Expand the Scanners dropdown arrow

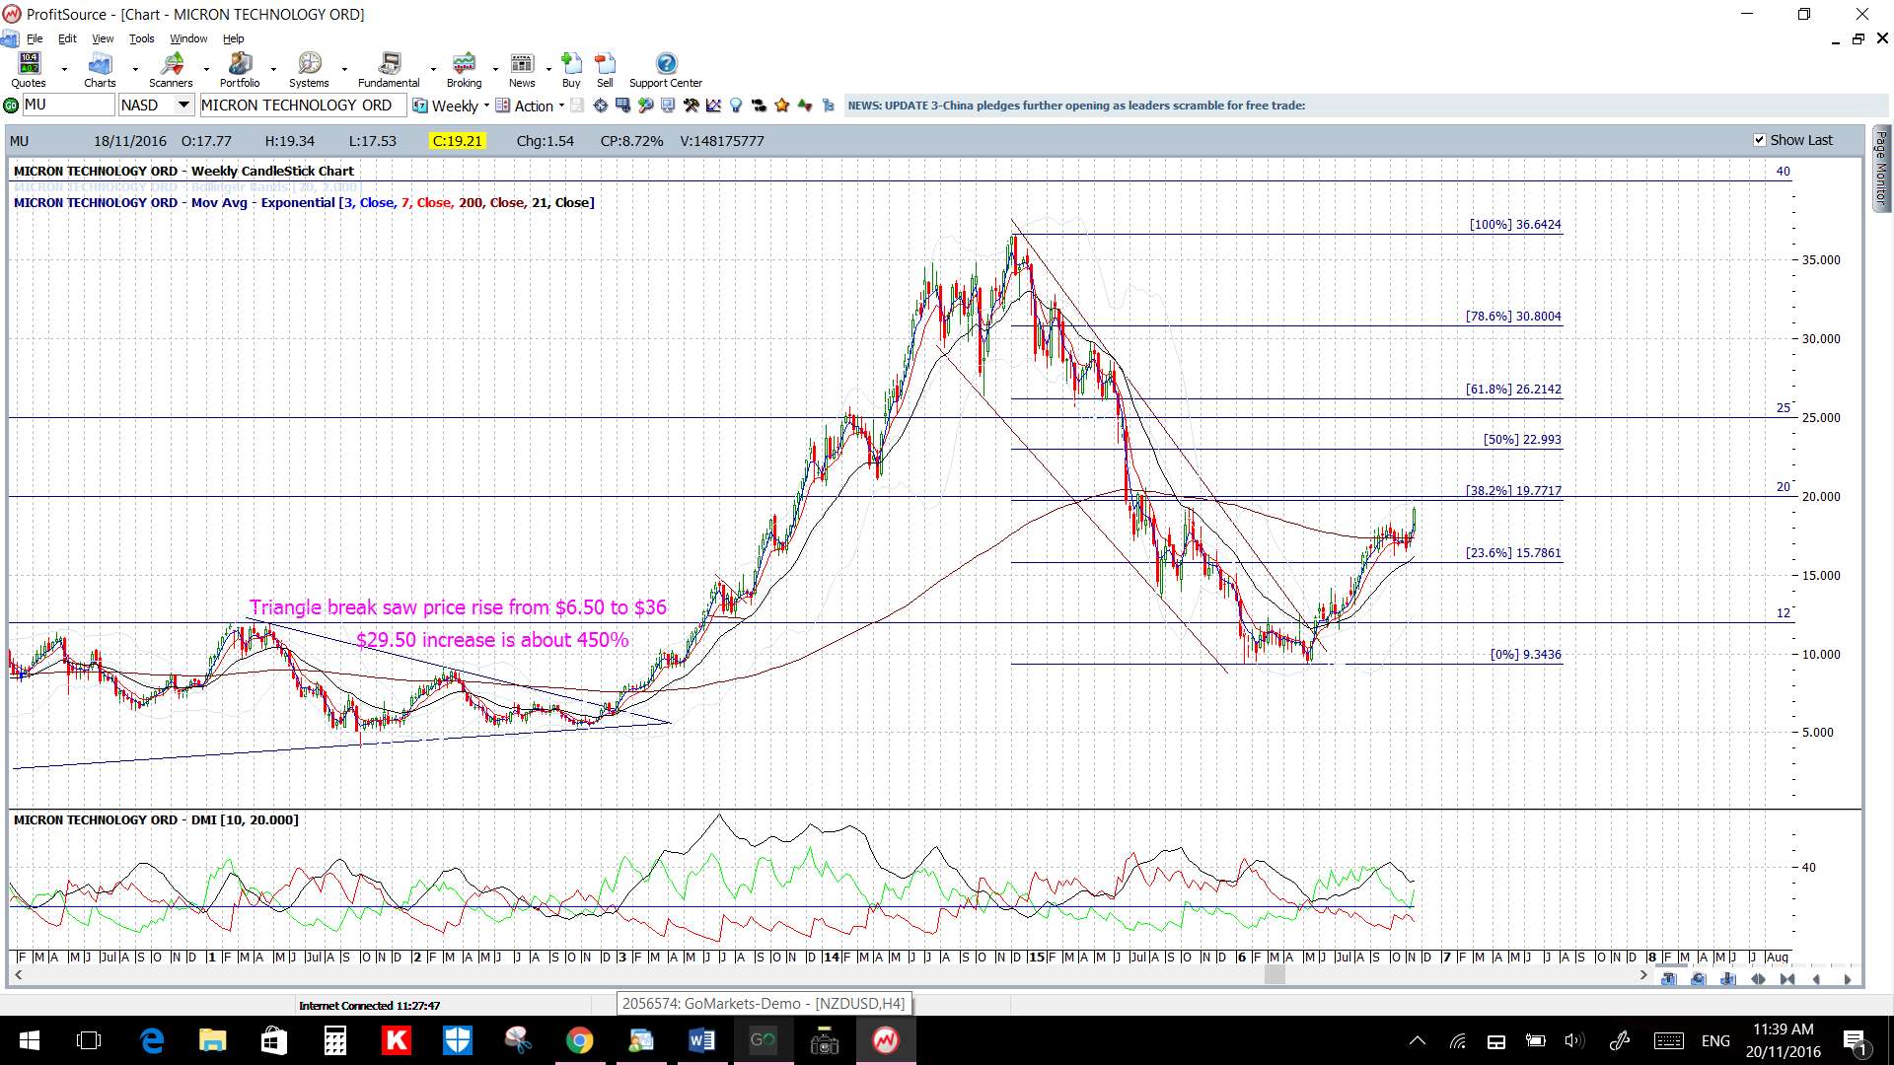pos(206,69)
